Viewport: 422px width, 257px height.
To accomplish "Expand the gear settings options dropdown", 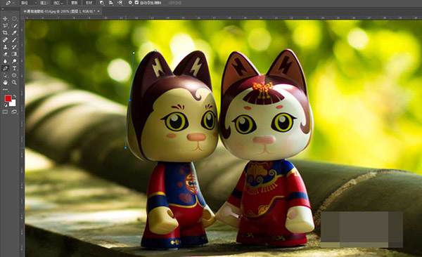I will (130, 3).
